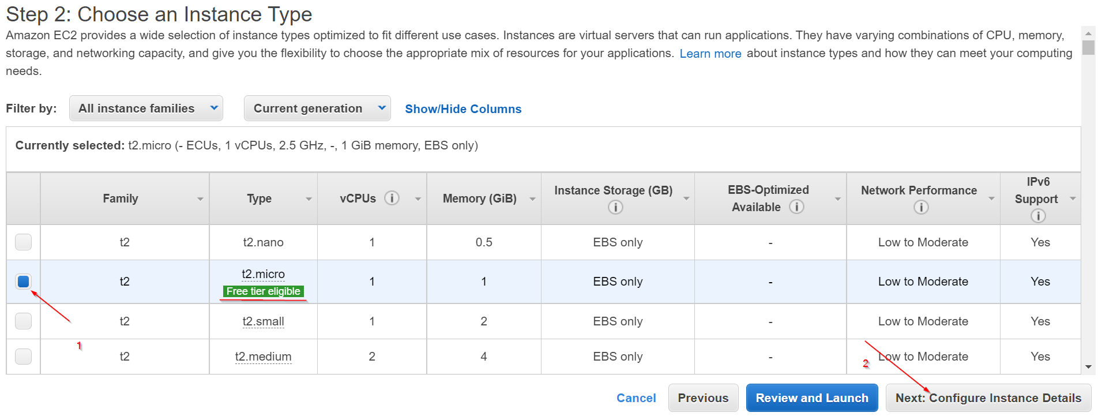
Task: Click the Cancel link
Action: [x=636, y=398]
